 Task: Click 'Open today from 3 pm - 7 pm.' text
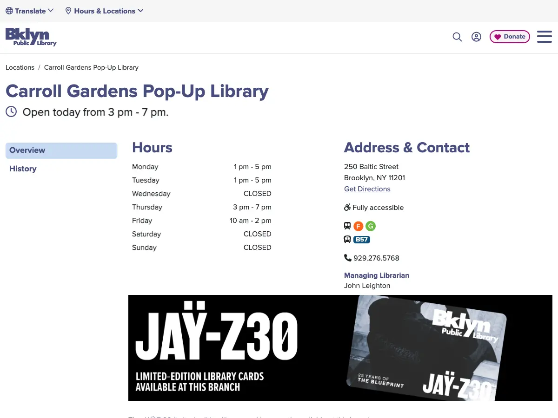click(x=95, y=112)
